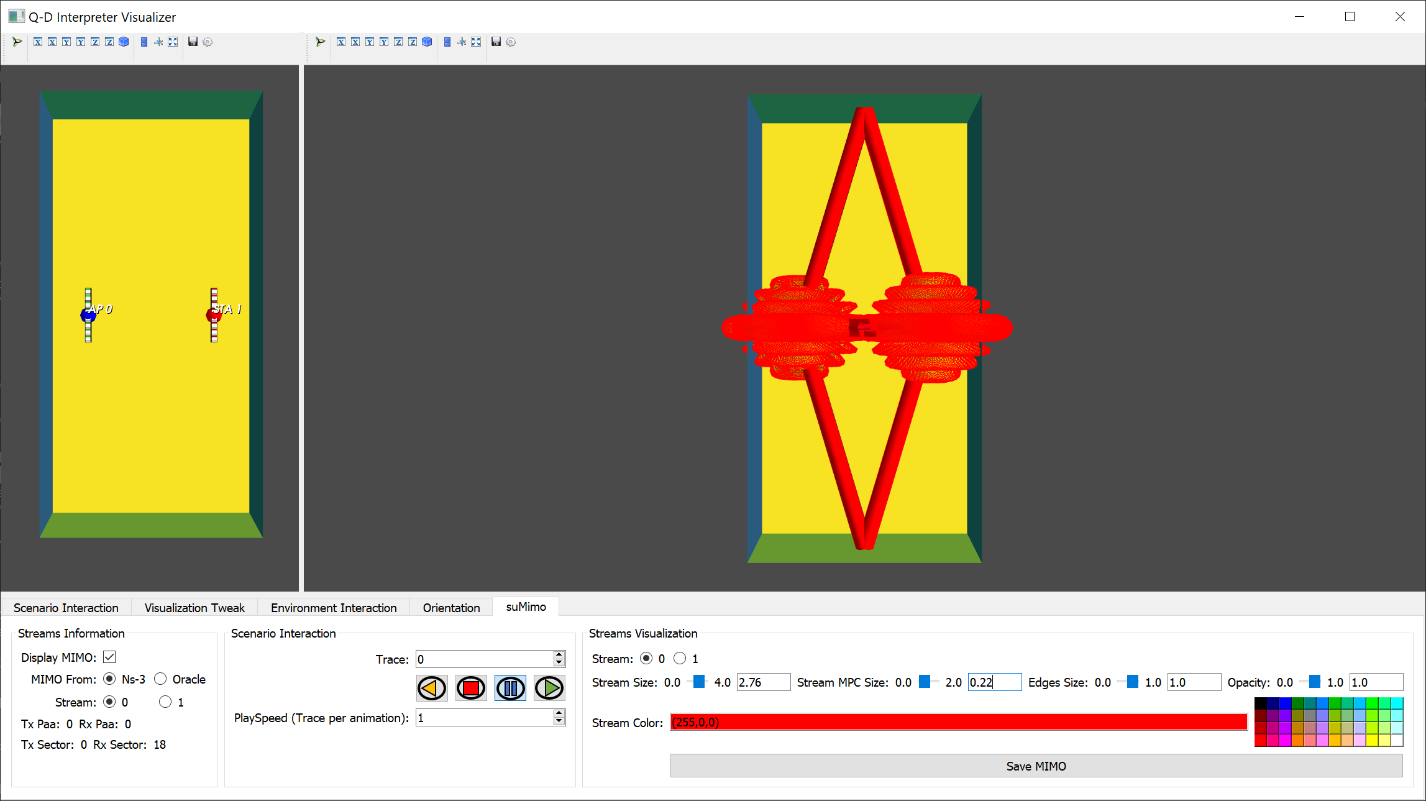Select stream 1 in Streams Visualization
Screen dimensions: 1426x801
coord(680,658)
